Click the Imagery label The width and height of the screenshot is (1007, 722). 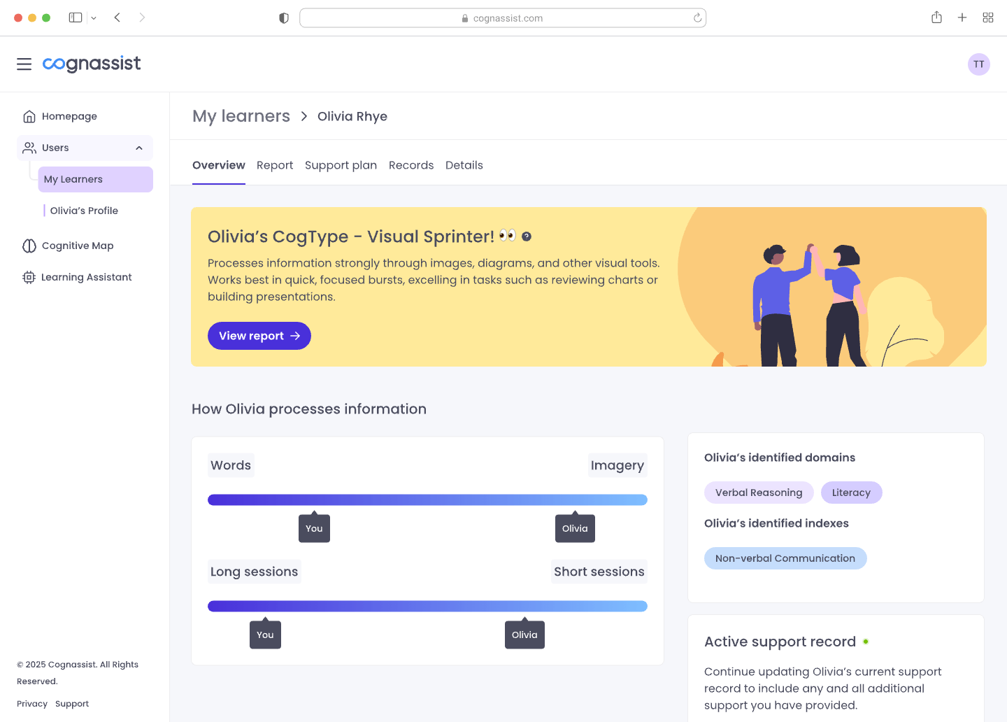pos(617,465)
